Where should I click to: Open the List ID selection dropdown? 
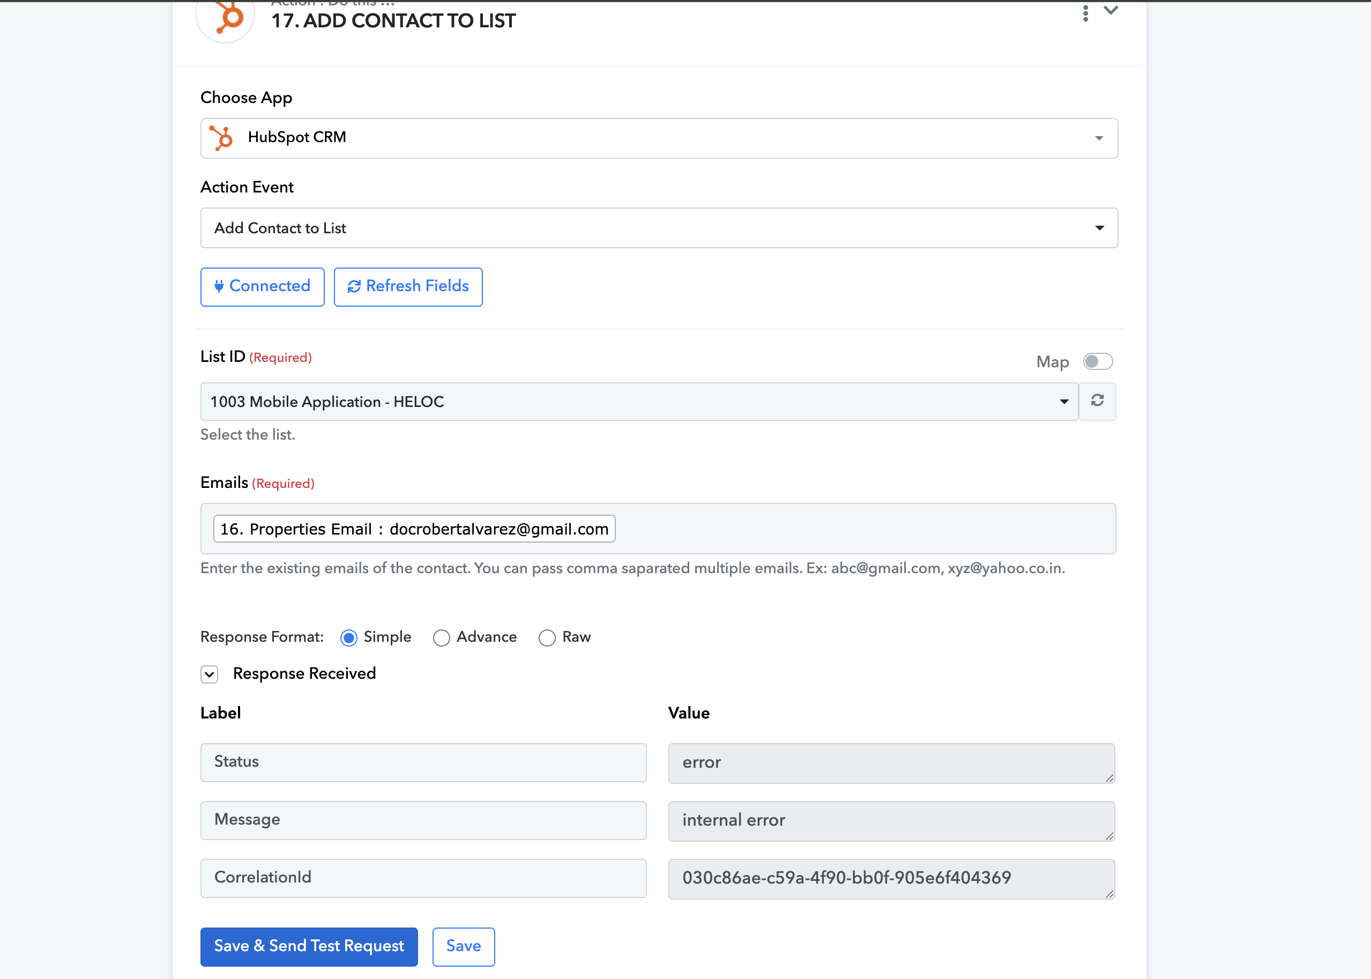(x=639, y=402)
